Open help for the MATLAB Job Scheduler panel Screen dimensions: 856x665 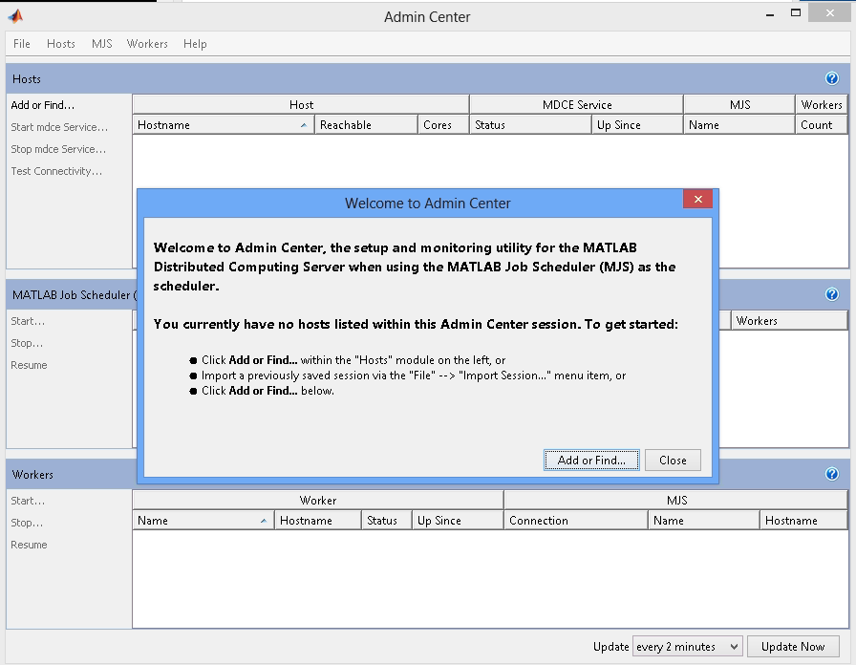coord(832,294)
